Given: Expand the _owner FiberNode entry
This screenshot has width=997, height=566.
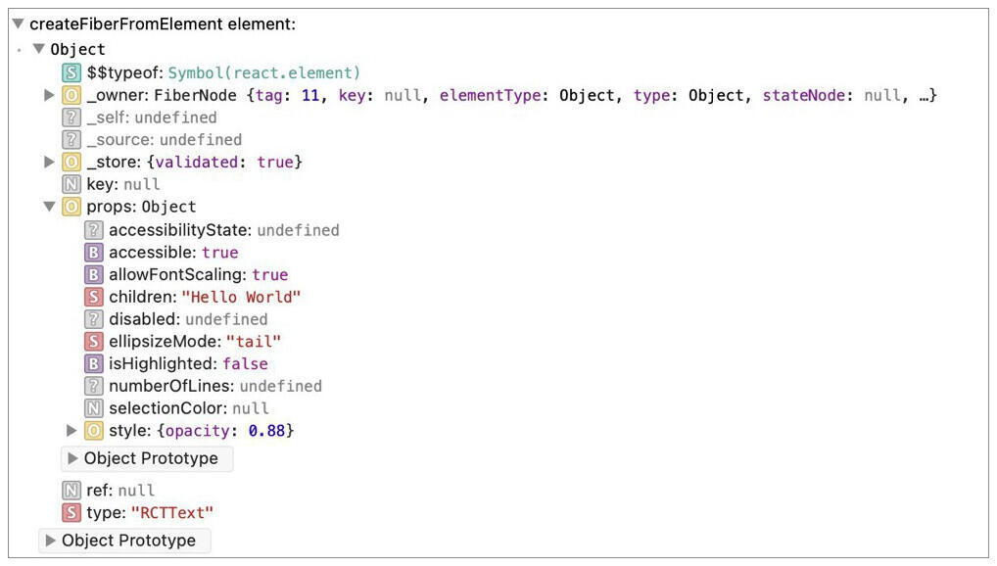Looking at the screenshot, I should click(49, 96).
